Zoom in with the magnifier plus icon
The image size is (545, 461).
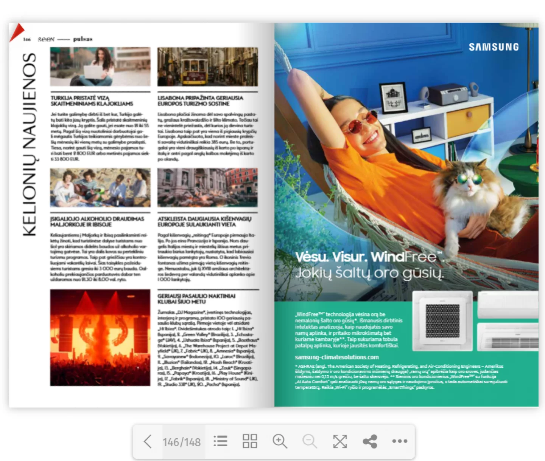coord(280,441)
